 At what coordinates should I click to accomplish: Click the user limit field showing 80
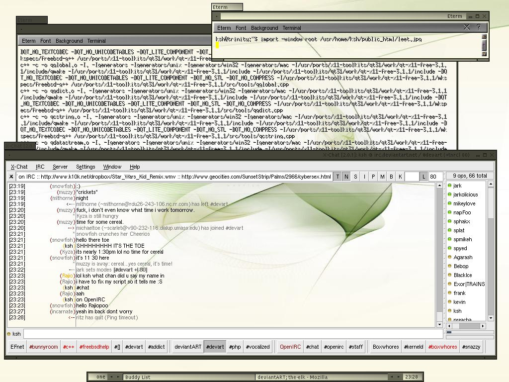[x=435, y=177]
